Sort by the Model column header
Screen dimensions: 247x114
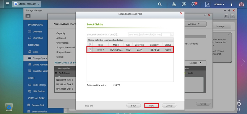coord(116,45)
